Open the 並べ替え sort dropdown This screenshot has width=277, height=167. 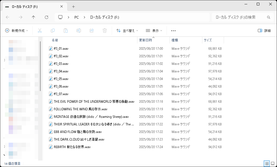[127, 31]
